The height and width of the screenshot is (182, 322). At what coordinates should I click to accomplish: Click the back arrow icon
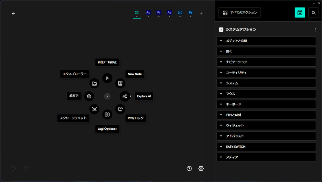(14, 14)
